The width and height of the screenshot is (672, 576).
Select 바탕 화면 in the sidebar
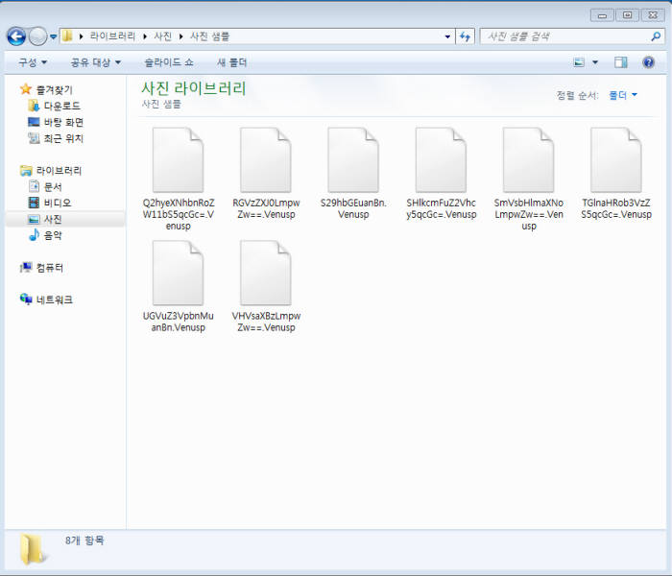tap(63, 122)
